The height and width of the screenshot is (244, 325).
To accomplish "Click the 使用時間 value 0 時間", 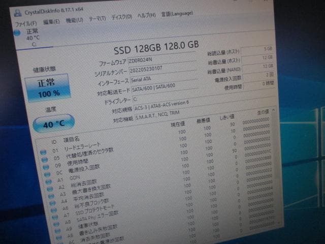I will point(259,85).
